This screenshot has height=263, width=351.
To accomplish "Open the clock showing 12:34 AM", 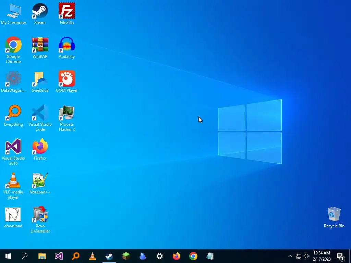I will click(322, 256).
